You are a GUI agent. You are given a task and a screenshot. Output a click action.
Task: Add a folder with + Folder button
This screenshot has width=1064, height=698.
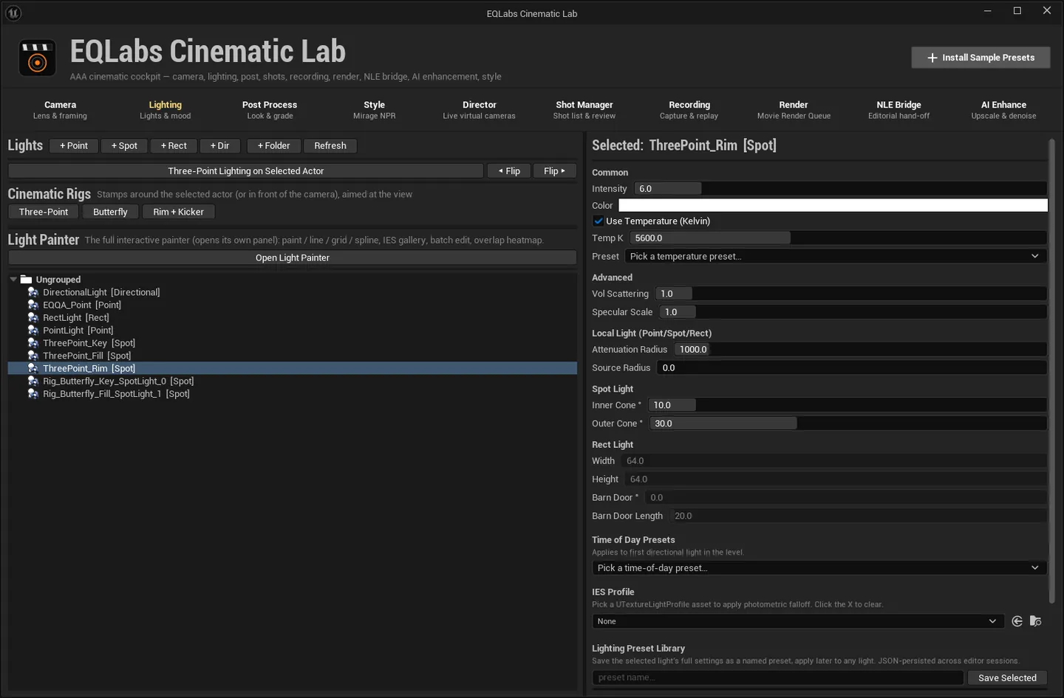click(x=273, y=145)
